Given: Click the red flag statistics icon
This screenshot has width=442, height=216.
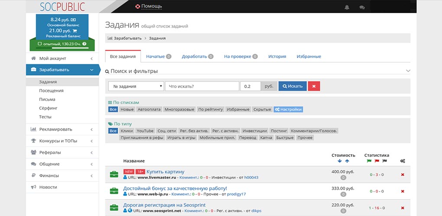Looking at the screenshot, I should point(377,161).
